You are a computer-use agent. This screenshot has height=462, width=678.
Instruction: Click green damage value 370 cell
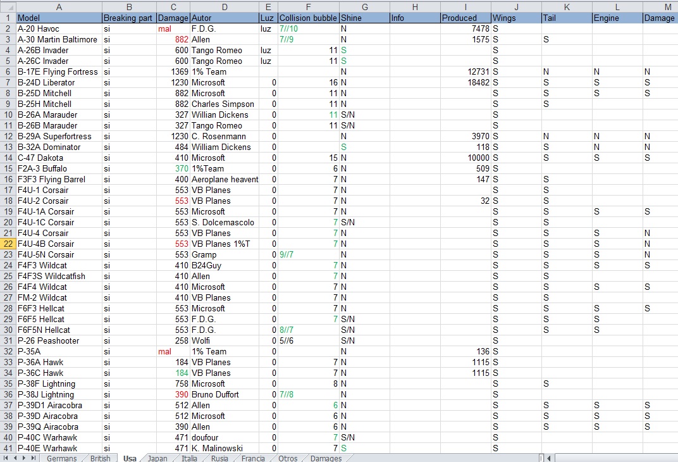173,169
